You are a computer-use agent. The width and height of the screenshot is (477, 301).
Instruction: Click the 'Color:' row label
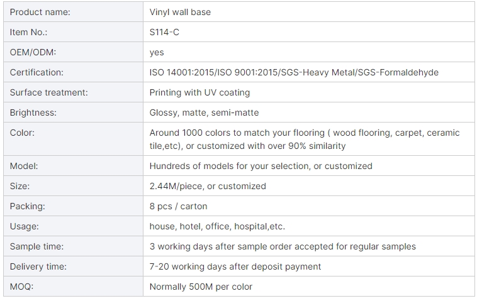coord(23,133)
